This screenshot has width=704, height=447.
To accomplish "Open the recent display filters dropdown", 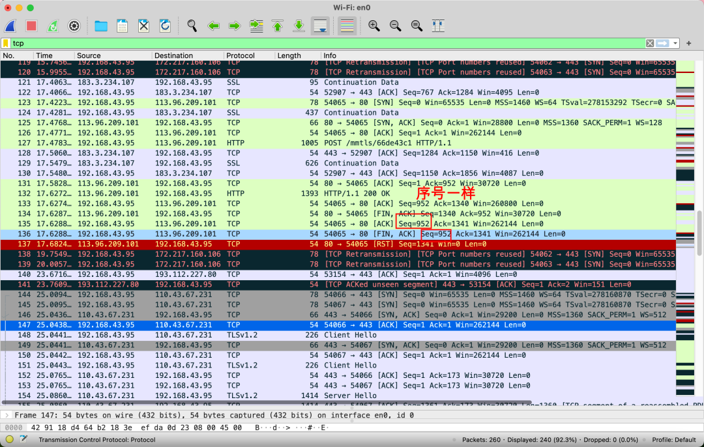I will tap(675, 43).
